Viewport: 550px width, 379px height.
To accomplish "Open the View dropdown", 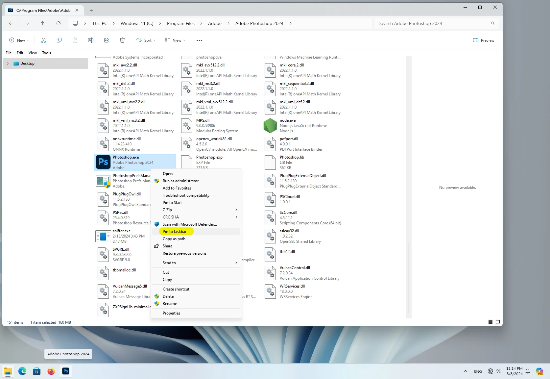I will coord(175,40).
